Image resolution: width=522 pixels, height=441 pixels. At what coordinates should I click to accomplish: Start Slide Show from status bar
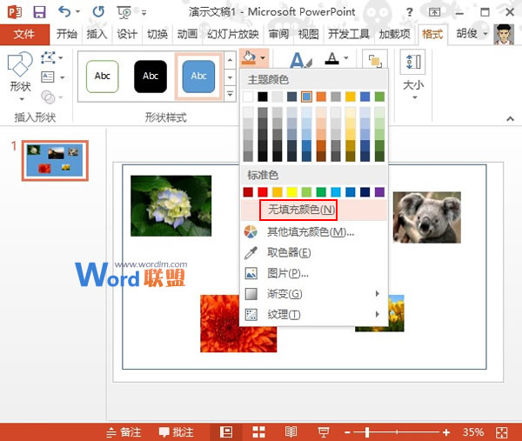click(x=324, y=432)
